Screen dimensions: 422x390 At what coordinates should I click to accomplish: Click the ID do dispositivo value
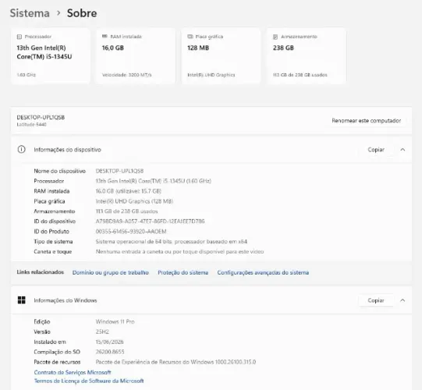[x=151, y=222]
